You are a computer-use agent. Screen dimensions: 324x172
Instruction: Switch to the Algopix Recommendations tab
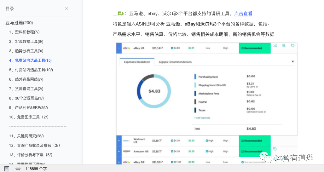pyautogui.click(x=175, y=62)
